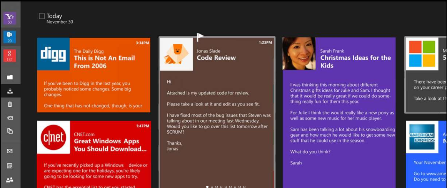Select the last page indicator dot
The image size is (447, 188).
pyautogui.click(x=244, y=187)
